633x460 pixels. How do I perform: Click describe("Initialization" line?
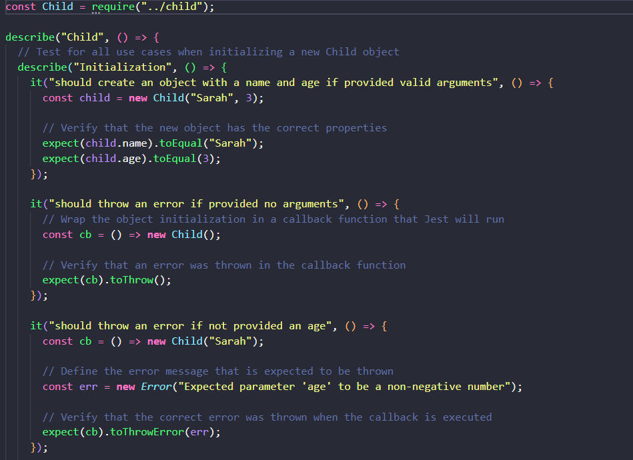pos(122,67)
